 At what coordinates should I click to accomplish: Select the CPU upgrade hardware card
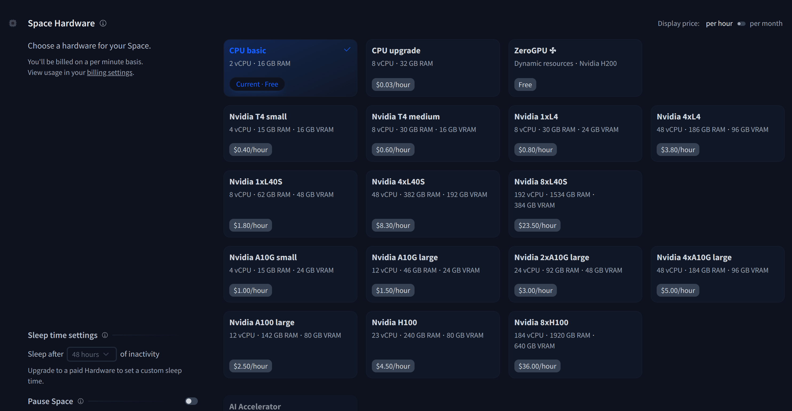coord(433,67)
